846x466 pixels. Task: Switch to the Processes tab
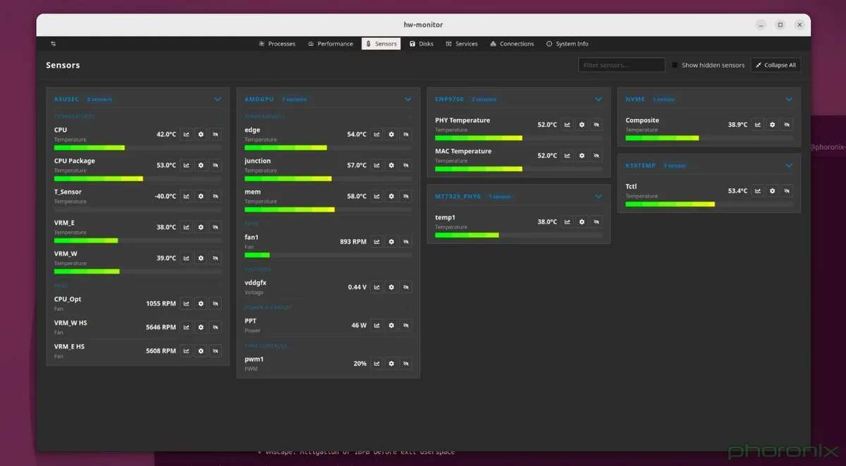click(277, 44)
